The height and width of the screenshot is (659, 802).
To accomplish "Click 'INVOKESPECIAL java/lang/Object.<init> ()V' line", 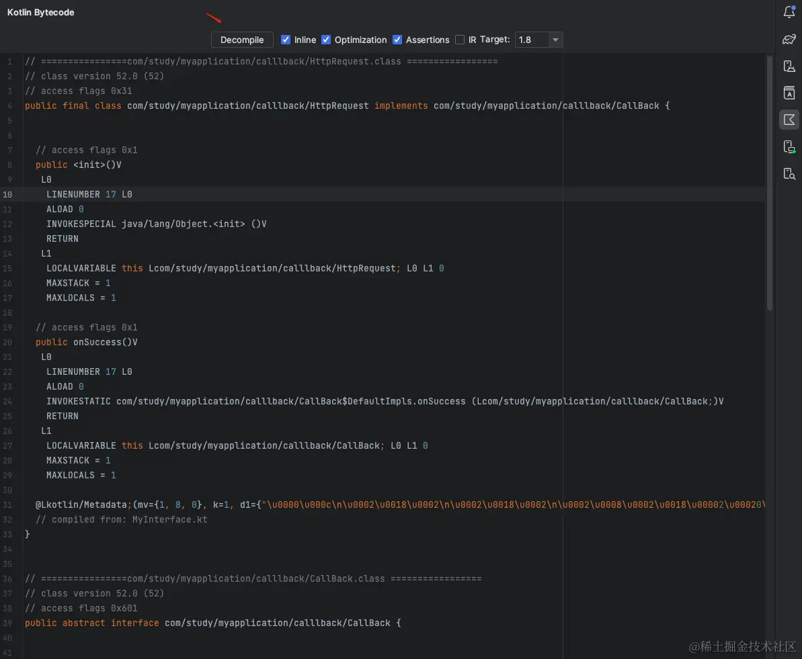I will (157, 224).
